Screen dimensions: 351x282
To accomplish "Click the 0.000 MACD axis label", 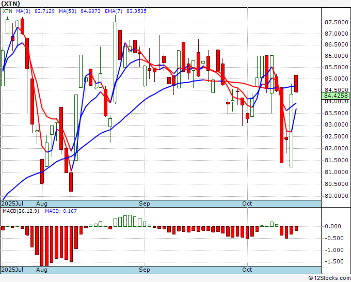I will (x=332, y=226).
